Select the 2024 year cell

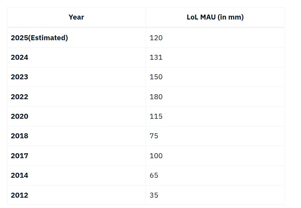point(77,57)
